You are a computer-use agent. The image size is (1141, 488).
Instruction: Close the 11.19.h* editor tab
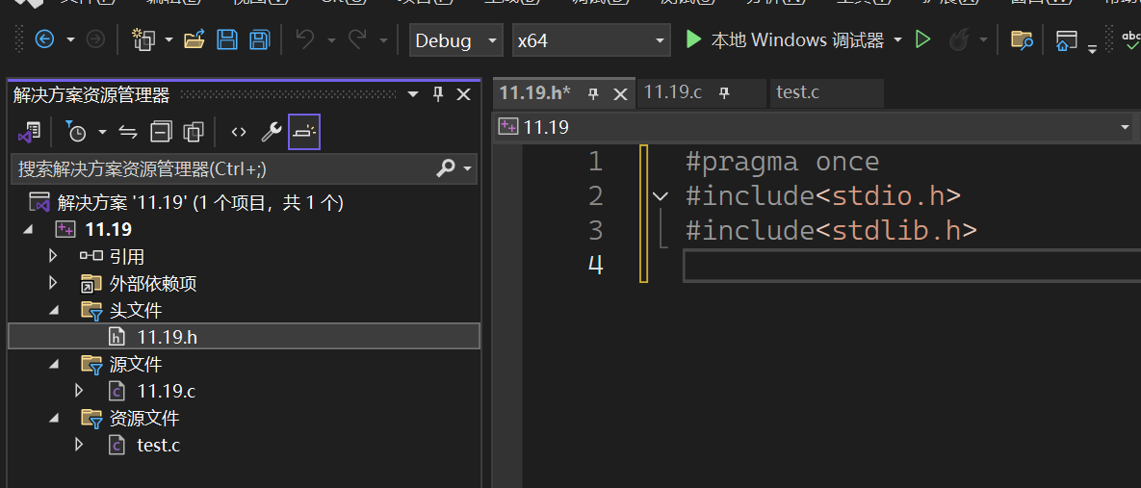(x=620, y=93)
